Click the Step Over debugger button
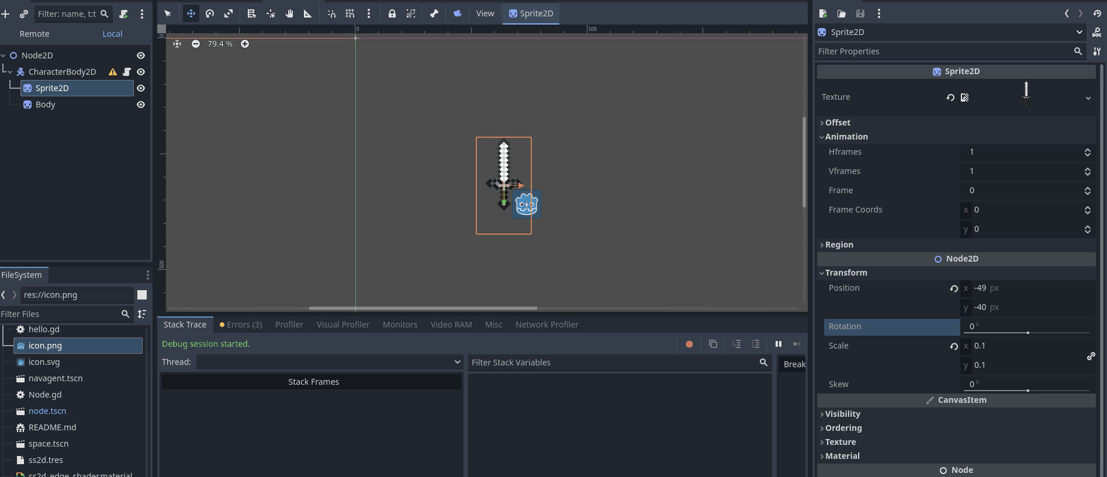Screen dimensions: 1107x477 [756, 344]
